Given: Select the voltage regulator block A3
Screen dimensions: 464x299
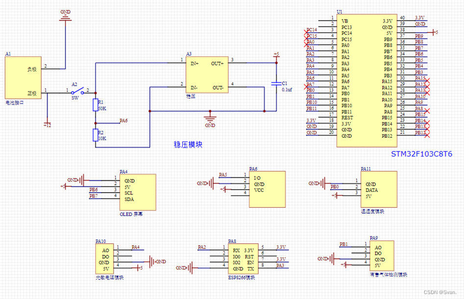Looking at the screenshot, I should (x=207, y=75).
